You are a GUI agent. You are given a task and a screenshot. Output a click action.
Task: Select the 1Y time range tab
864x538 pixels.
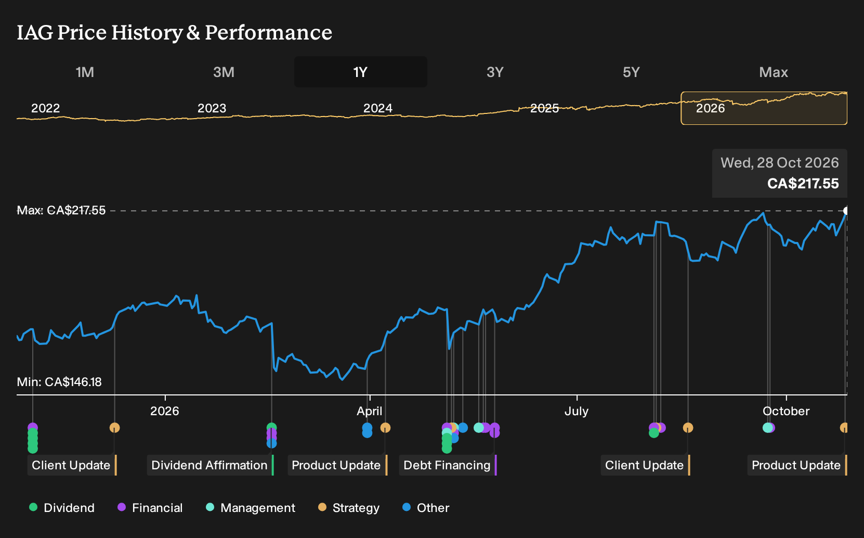[x=361, y=72]
